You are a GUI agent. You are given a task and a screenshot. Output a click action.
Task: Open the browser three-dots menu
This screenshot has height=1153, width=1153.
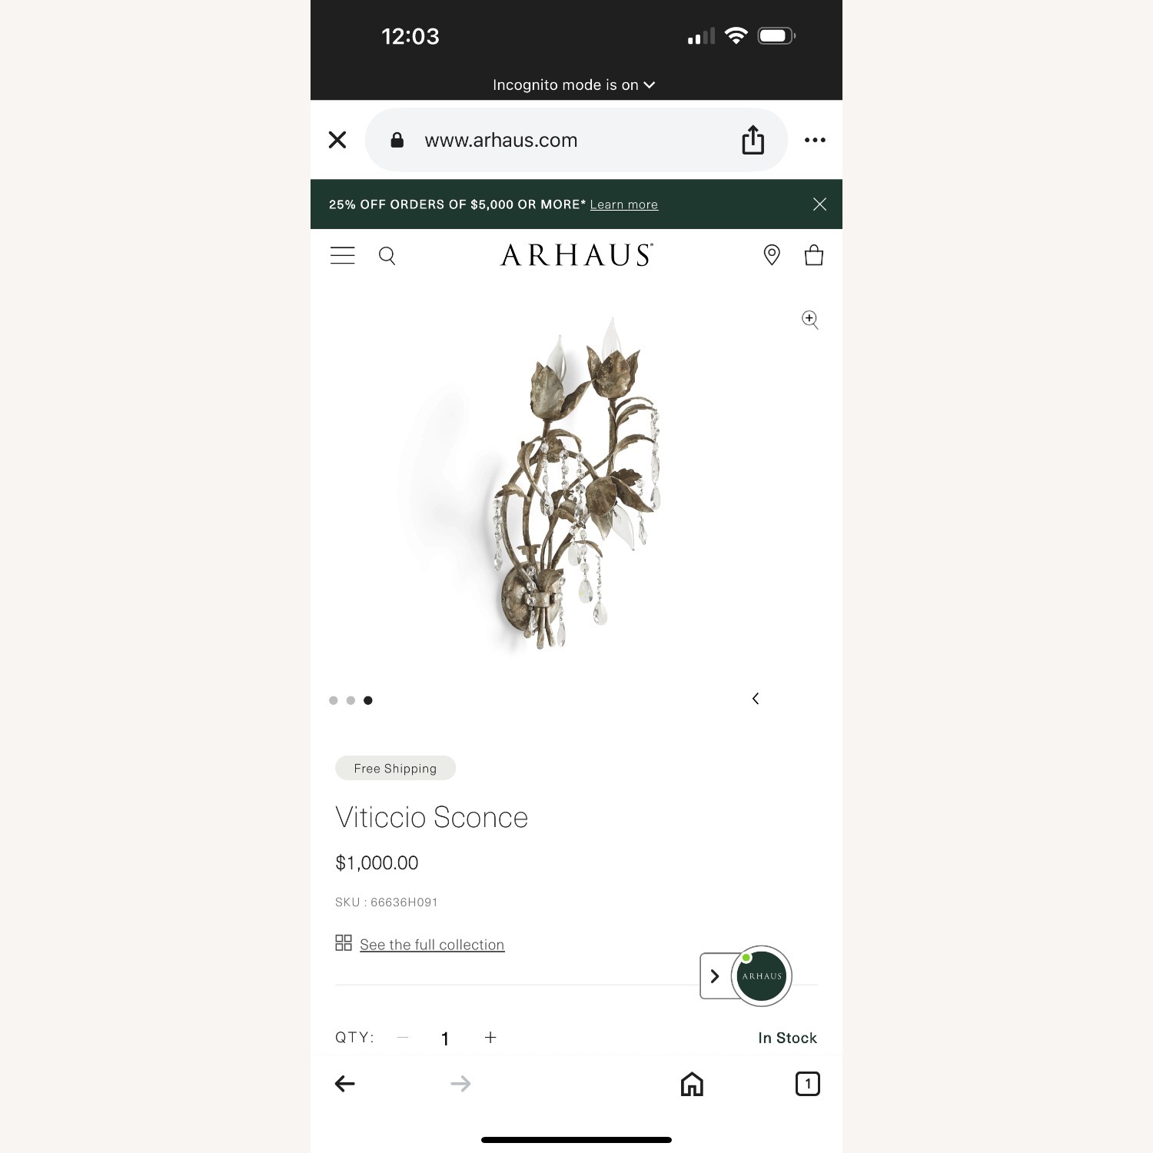[815, 140]
